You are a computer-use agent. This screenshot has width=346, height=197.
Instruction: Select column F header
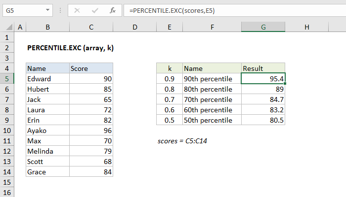point(212,27)
